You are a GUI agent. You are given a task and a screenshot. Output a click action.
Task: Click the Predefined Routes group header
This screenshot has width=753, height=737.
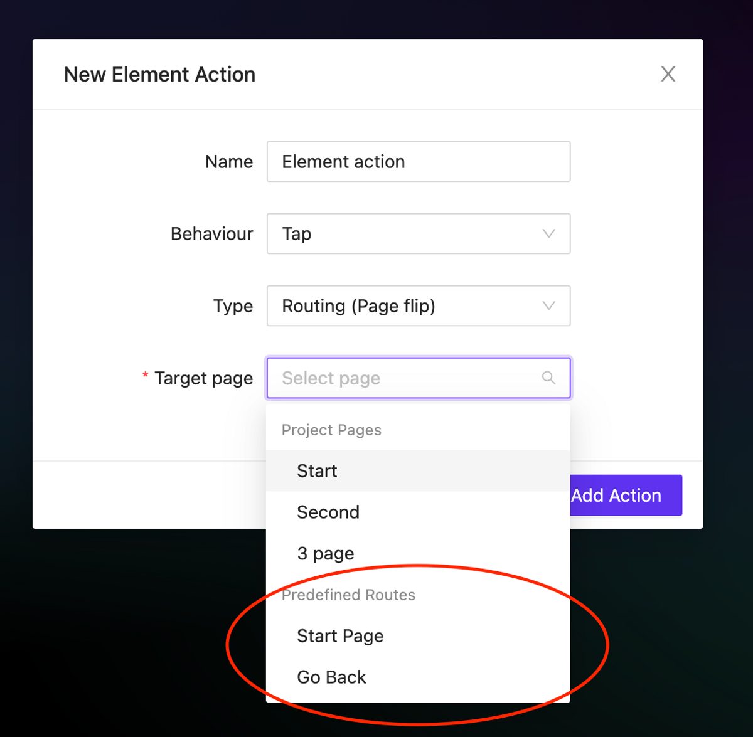(x=349, y=595)
